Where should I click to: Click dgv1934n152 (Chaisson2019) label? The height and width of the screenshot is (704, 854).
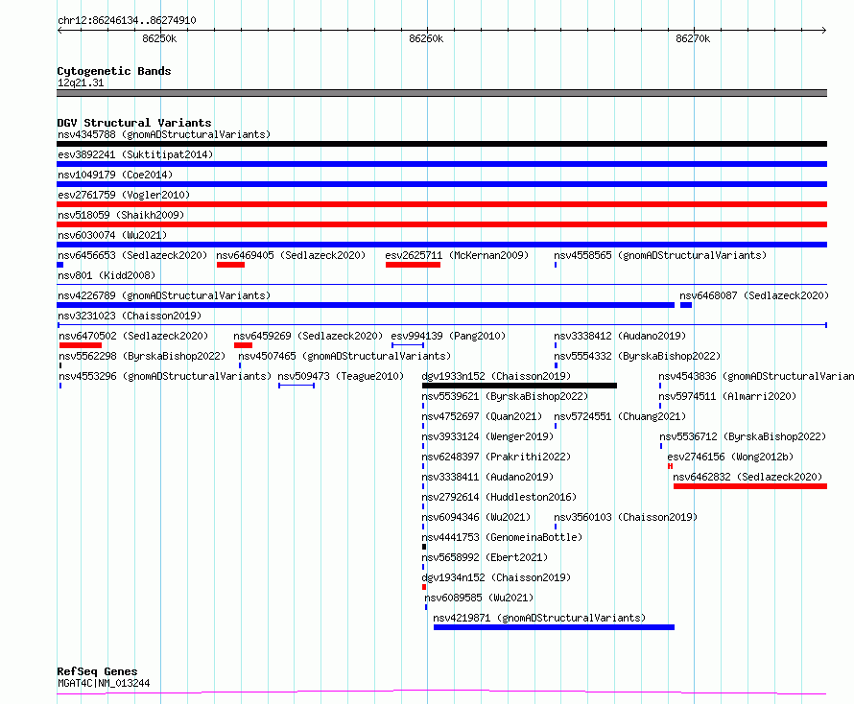click(496, 577)
